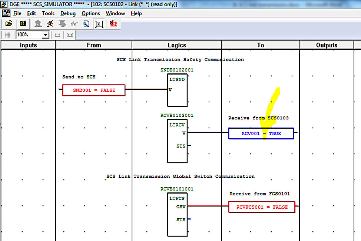Click the eyeglasses view toolbar icon
This screenshot has width=361, height=241.
[x=74, y=24]
